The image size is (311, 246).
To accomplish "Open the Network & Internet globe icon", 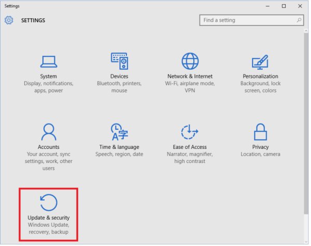I will click(190, 61).
